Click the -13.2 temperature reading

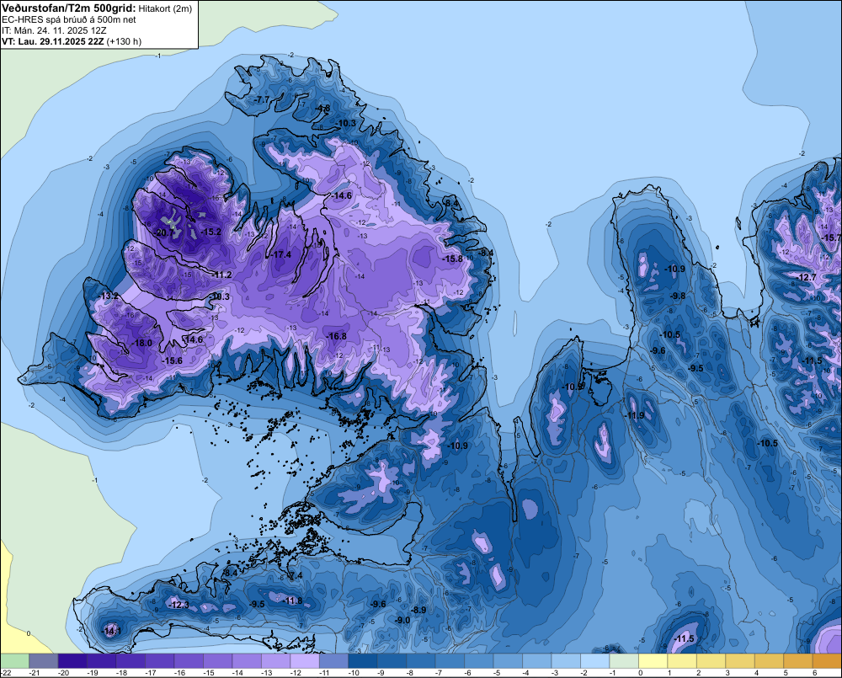point(109,296)
